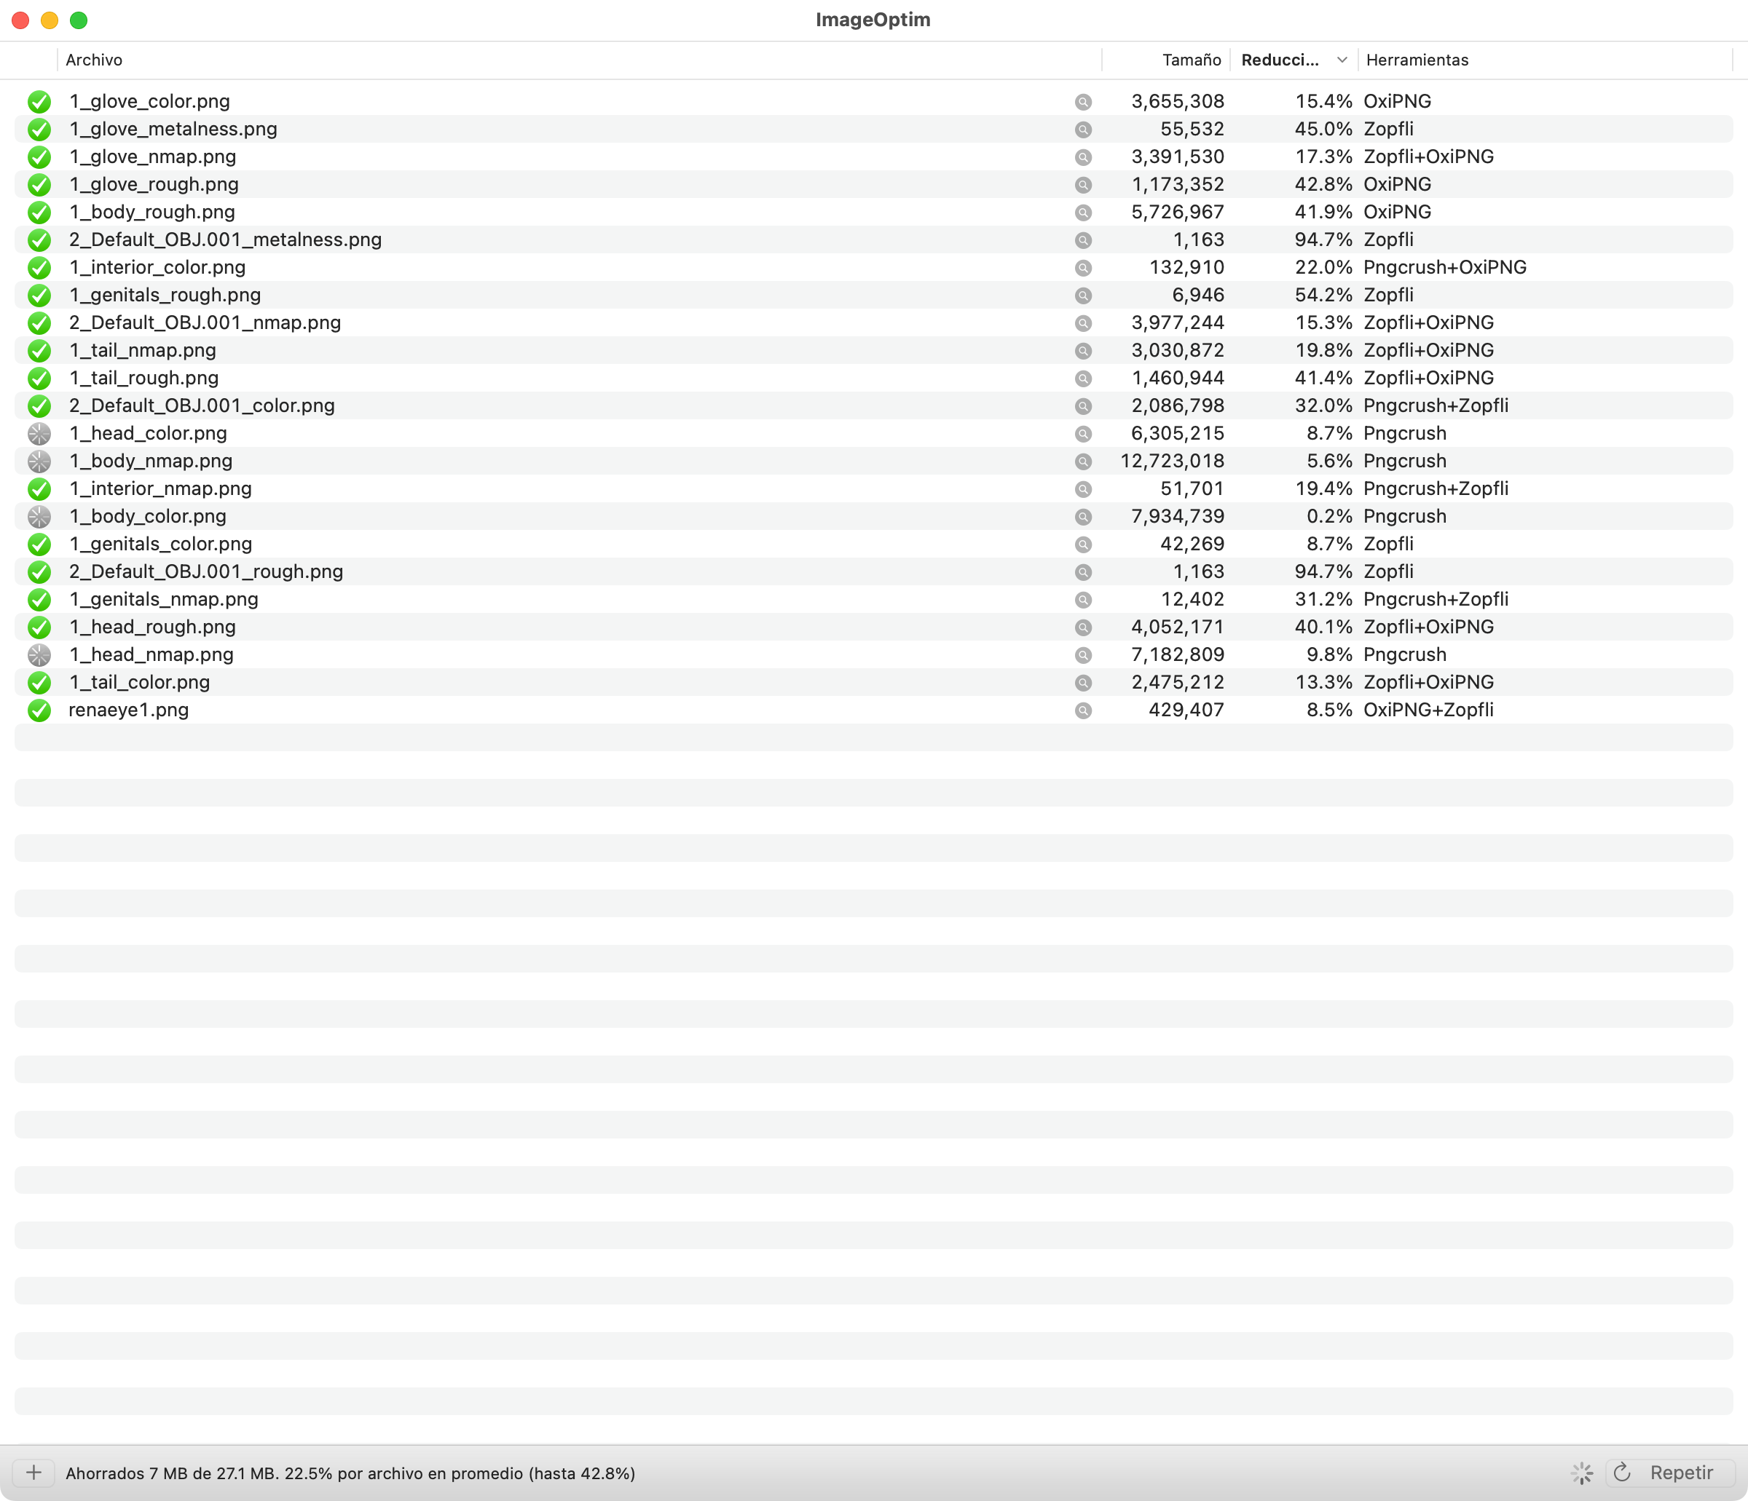The height and width of the screenshot is (1501, 1748).
Task: Select the 1_body_color.png file row
Action: pos(148,516)
